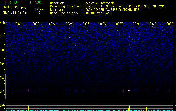Click the bright meteor echo between 0027 and 0028

(x=129, y=90)
